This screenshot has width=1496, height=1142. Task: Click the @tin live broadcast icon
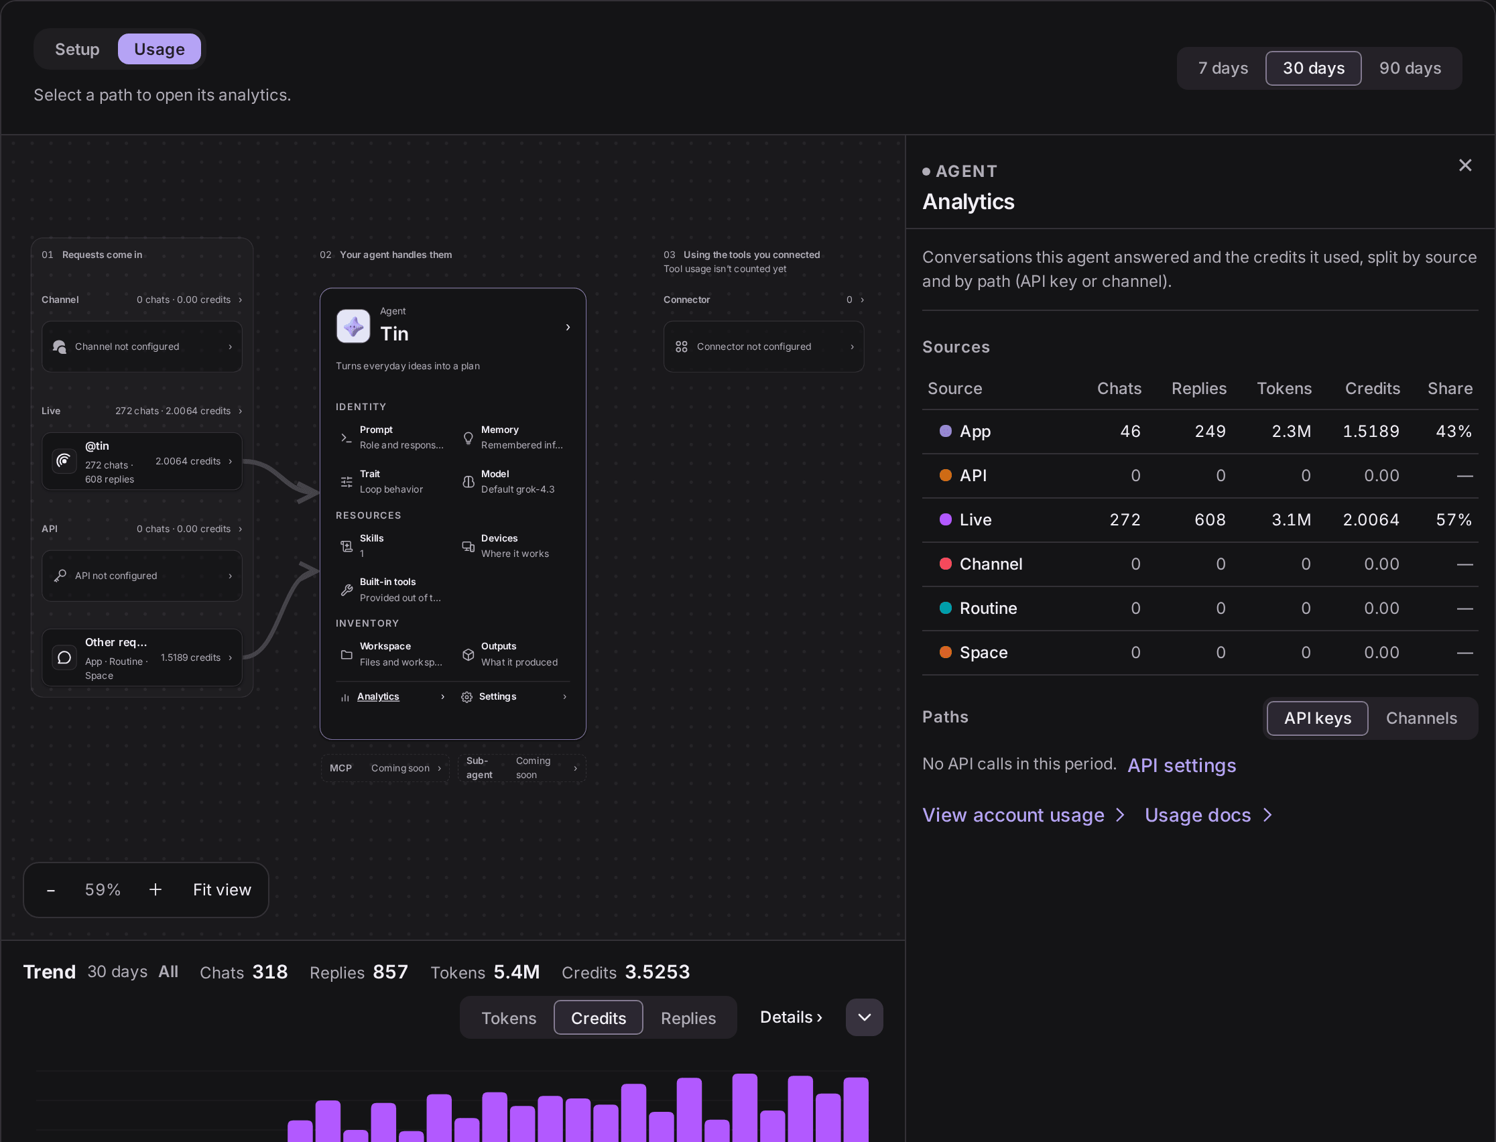pos(64,461)
